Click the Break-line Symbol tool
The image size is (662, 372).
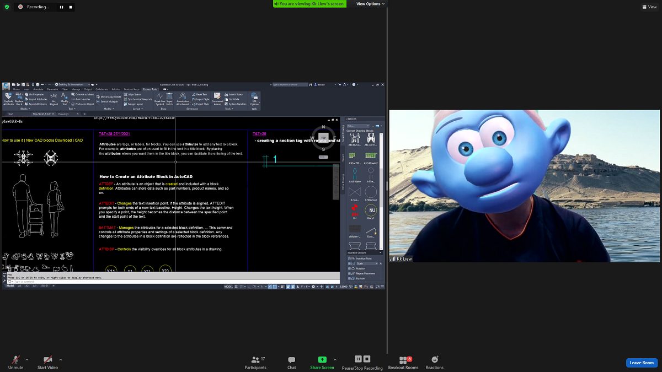click(x=159, y=99)
